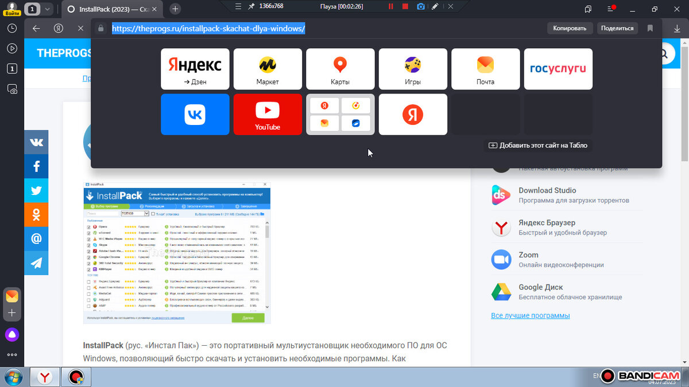Screen dimensions: 689x387
Task: Open Windows Start button
Action: point(13,377)
